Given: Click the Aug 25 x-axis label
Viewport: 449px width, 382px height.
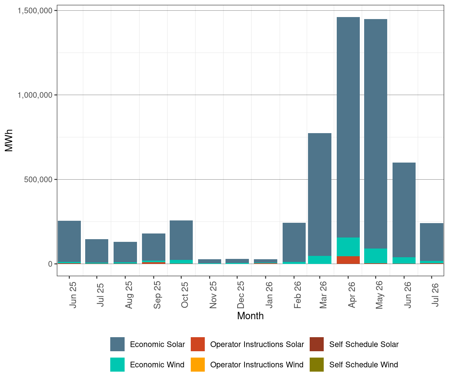Looking at the screenshot, I should click(x=129, y=295).
